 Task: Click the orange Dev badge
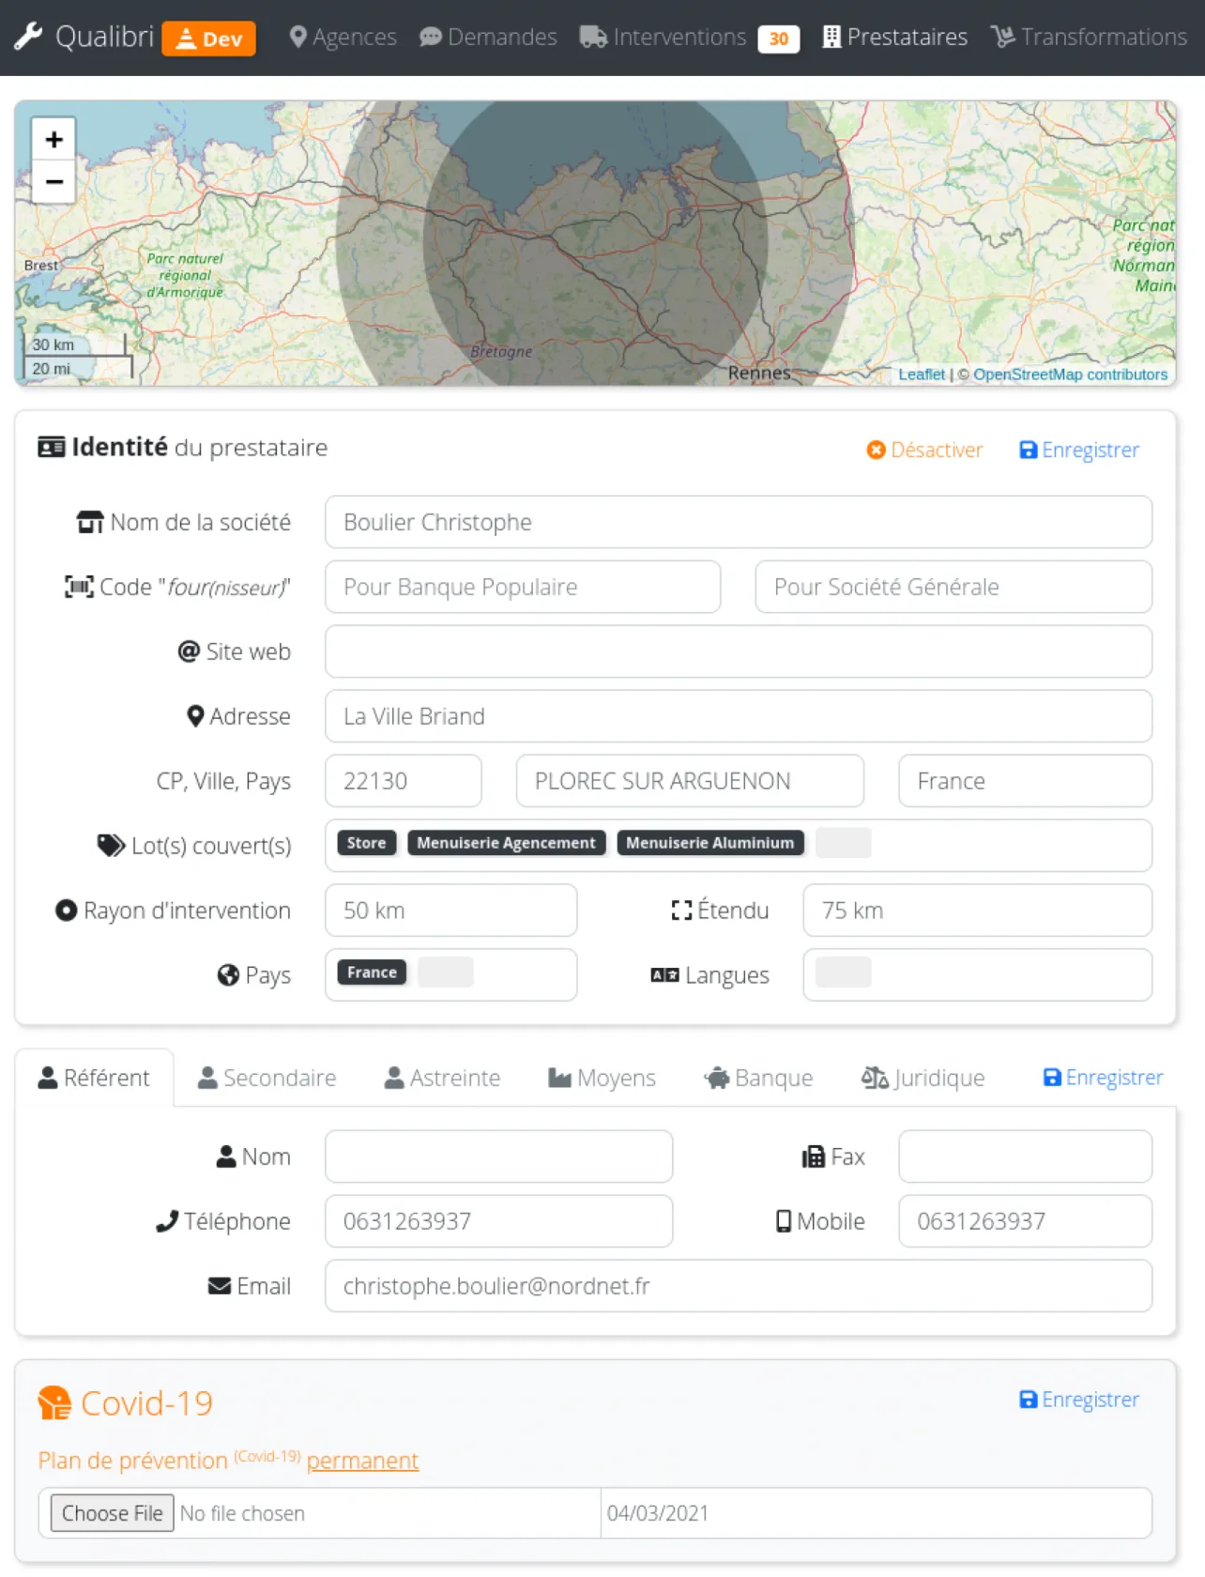click(208, 38)
